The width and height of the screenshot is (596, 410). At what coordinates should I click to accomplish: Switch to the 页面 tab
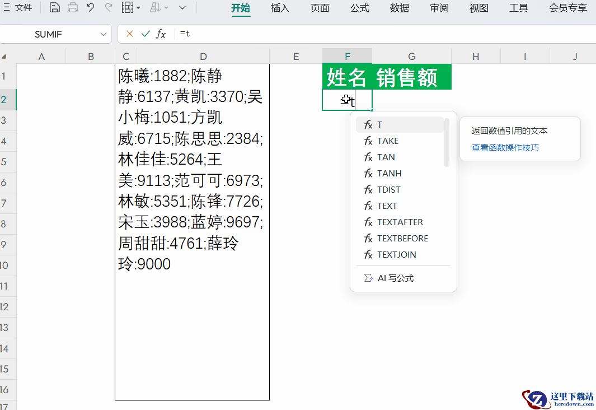[x=320, y=8]
